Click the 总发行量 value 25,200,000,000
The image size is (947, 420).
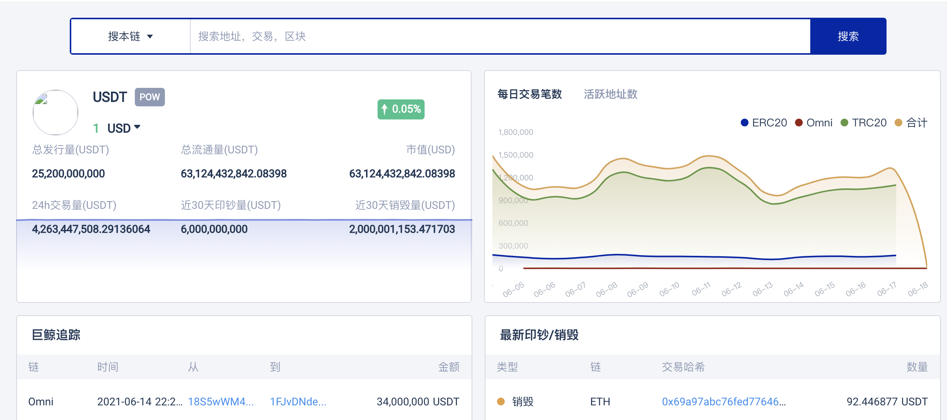68,173
